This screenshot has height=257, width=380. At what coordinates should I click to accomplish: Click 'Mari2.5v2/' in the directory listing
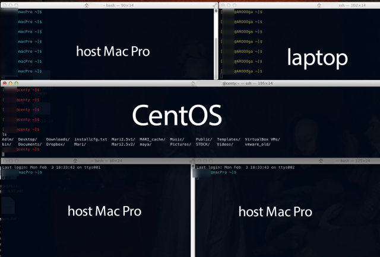pyautogui.click(x=123, y=144)
